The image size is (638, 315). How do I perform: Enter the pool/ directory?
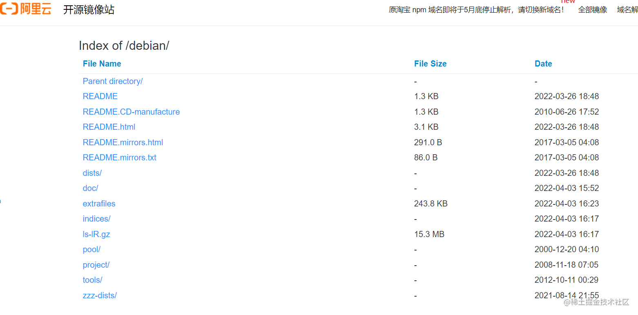point(91,249)
